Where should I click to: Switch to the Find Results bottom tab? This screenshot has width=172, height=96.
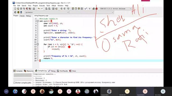(x=62, y=71)
